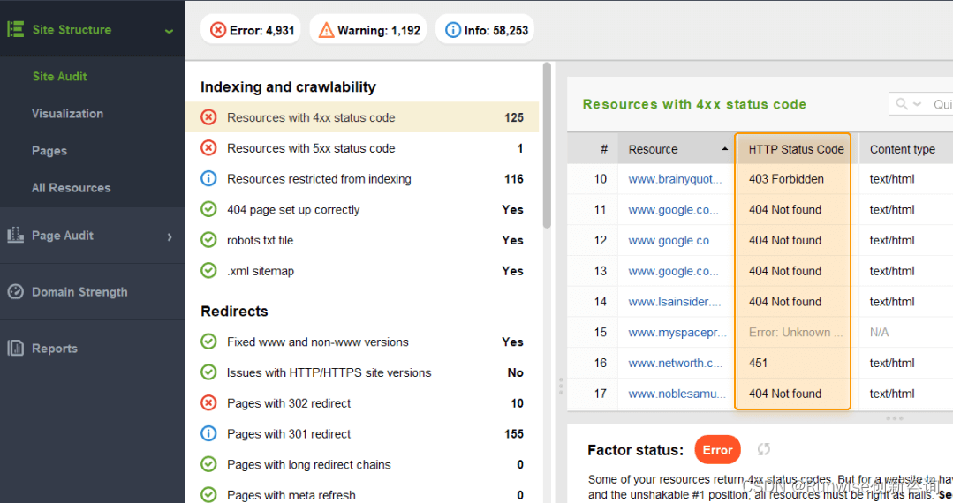The width and height of the screenshot is (953, 503).
Task: Click info icon beside Resources restricted from indexing
Action: point(208,178)
